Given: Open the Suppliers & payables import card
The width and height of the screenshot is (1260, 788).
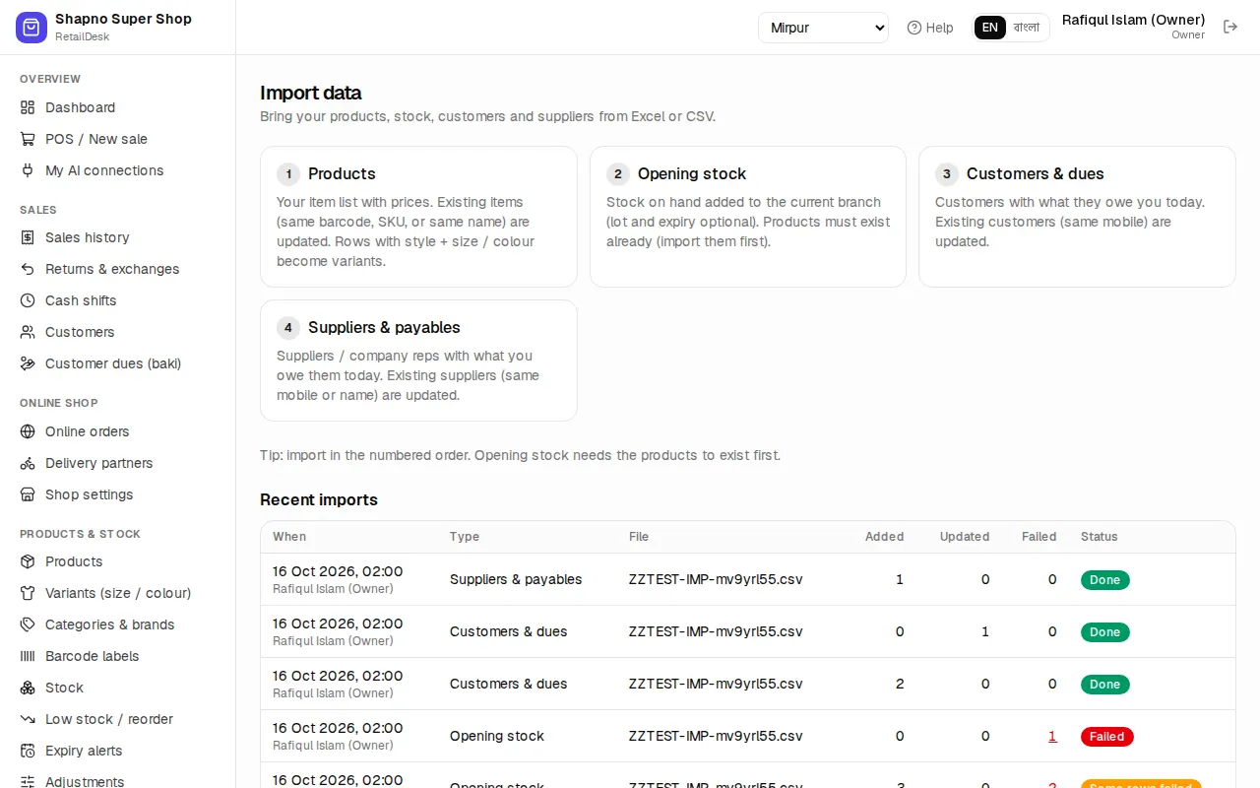Looking at the screenshot, I should 418,361.
